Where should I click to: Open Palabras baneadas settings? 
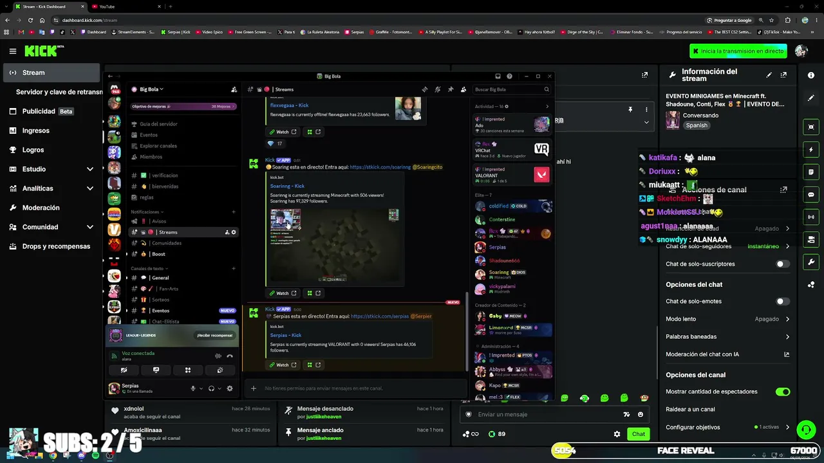[x=727, y=336]
